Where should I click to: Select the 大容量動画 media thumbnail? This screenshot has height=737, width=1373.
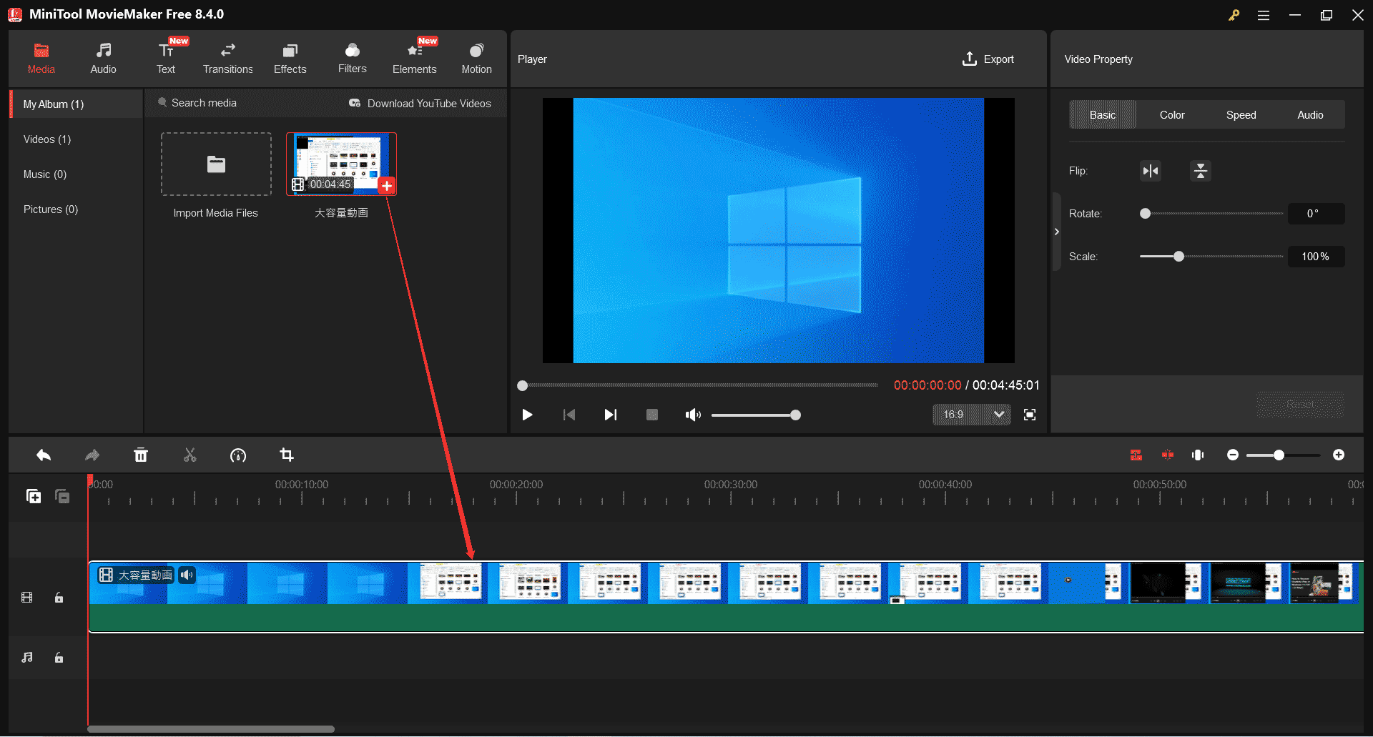tap(341, 163)
